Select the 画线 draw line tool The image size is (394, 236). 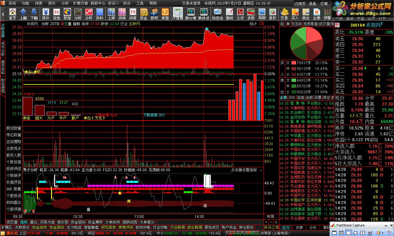click(x=229, y=14)
